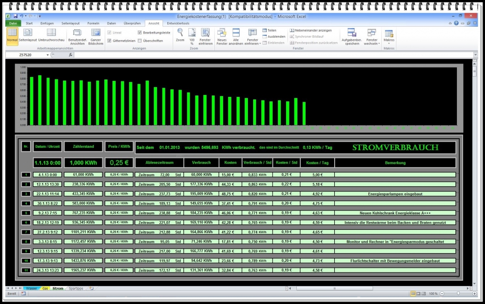Click the Zoom magnifier icon
Screen dimensions: 485x304
tap(180, 34)
